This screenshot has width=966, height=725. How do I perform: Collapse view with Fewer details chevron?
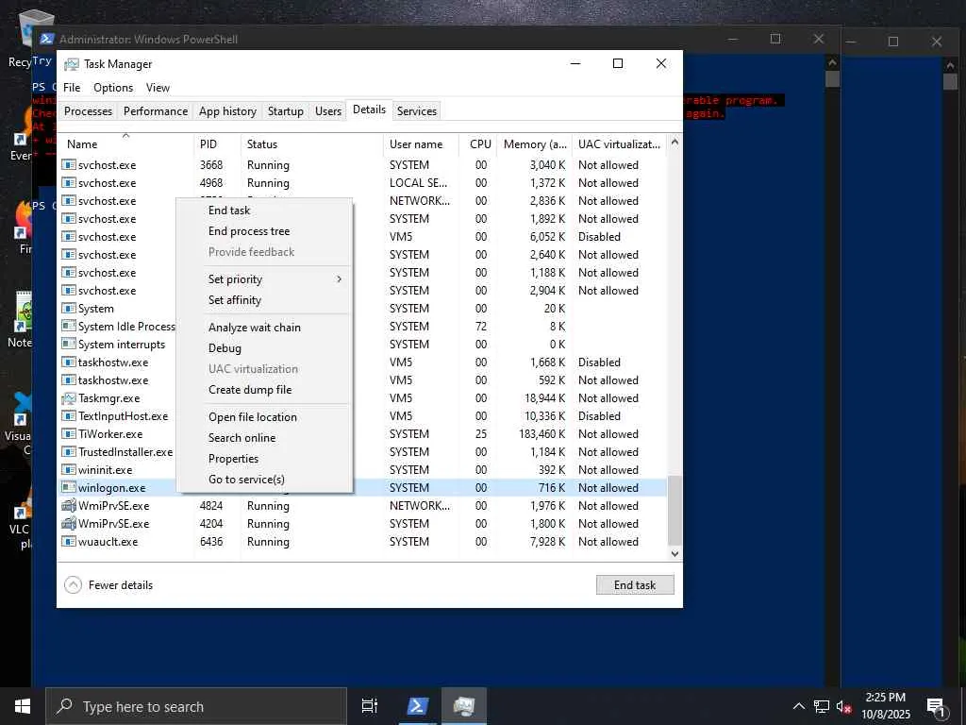[73, 585]
